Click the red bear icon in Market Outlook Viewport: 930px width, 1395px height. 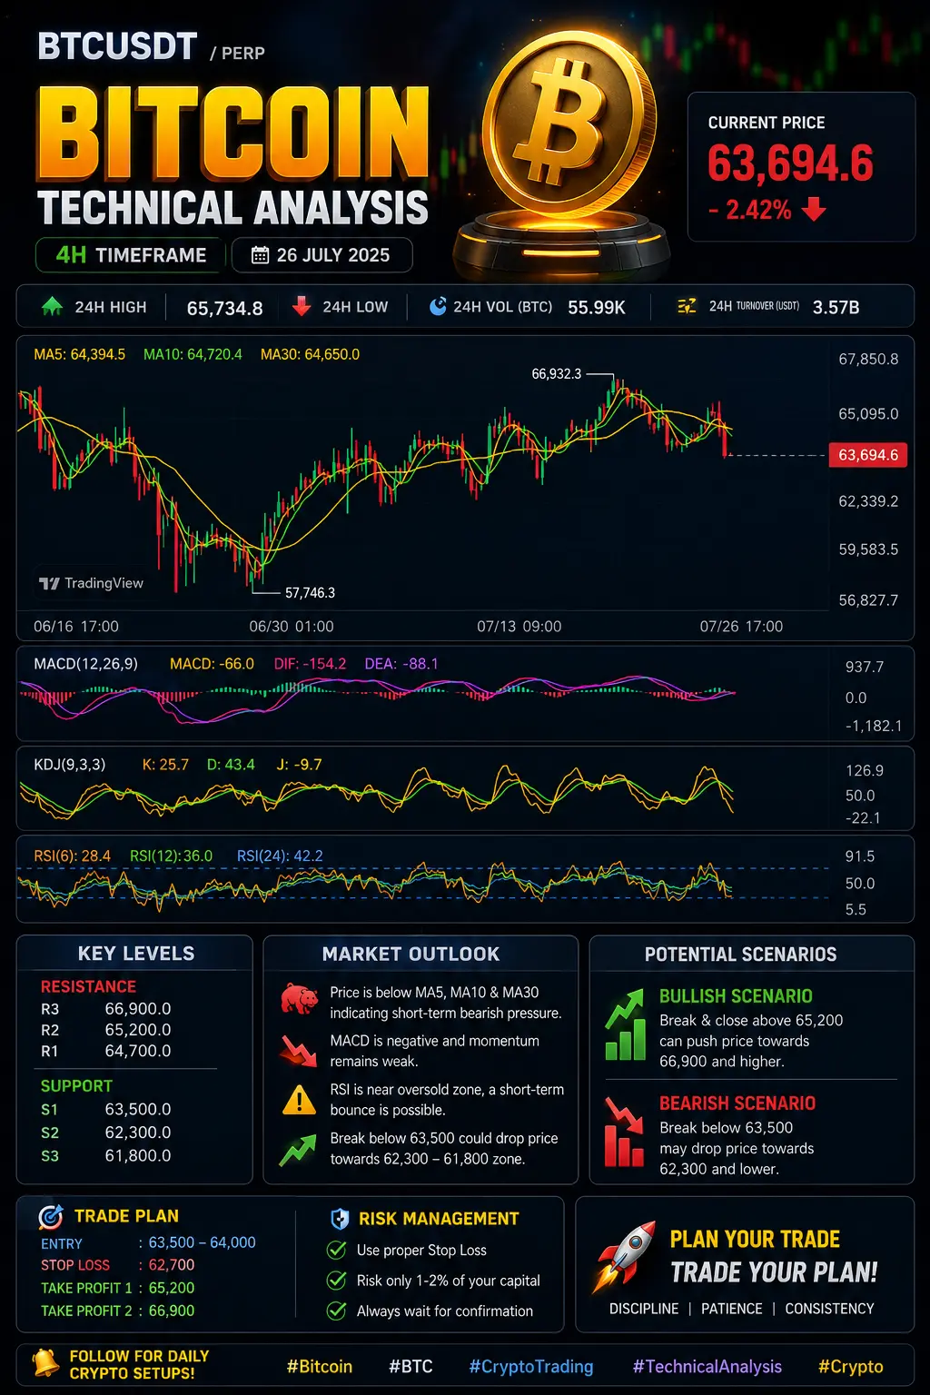point(299,999)
